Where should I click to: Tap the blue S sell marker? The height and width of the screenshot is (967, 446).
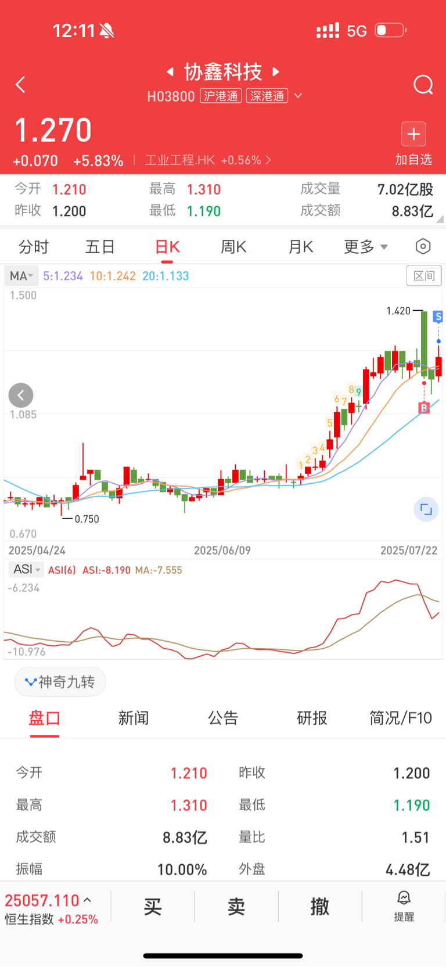click(x=438, y=317)
